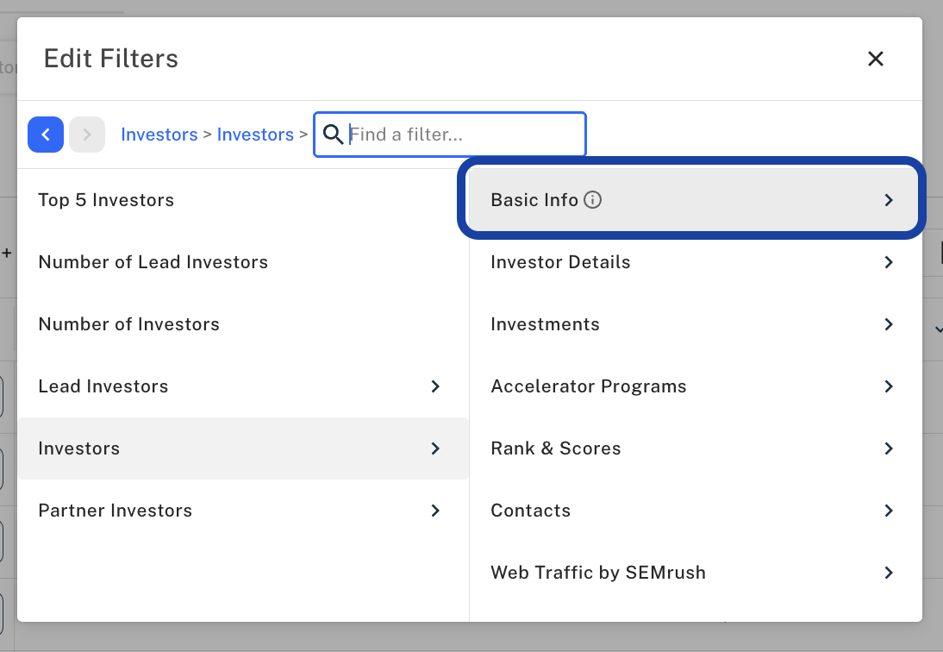
Task: Click the info icon beside Basic Info
Action: pyautogui.click(x=592, y=200)
